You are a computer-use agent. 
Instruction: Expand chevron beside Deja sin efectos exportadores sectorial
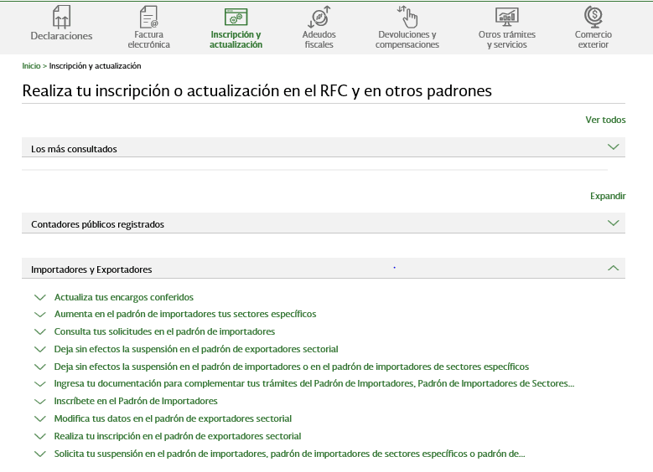tap(40, 349)
